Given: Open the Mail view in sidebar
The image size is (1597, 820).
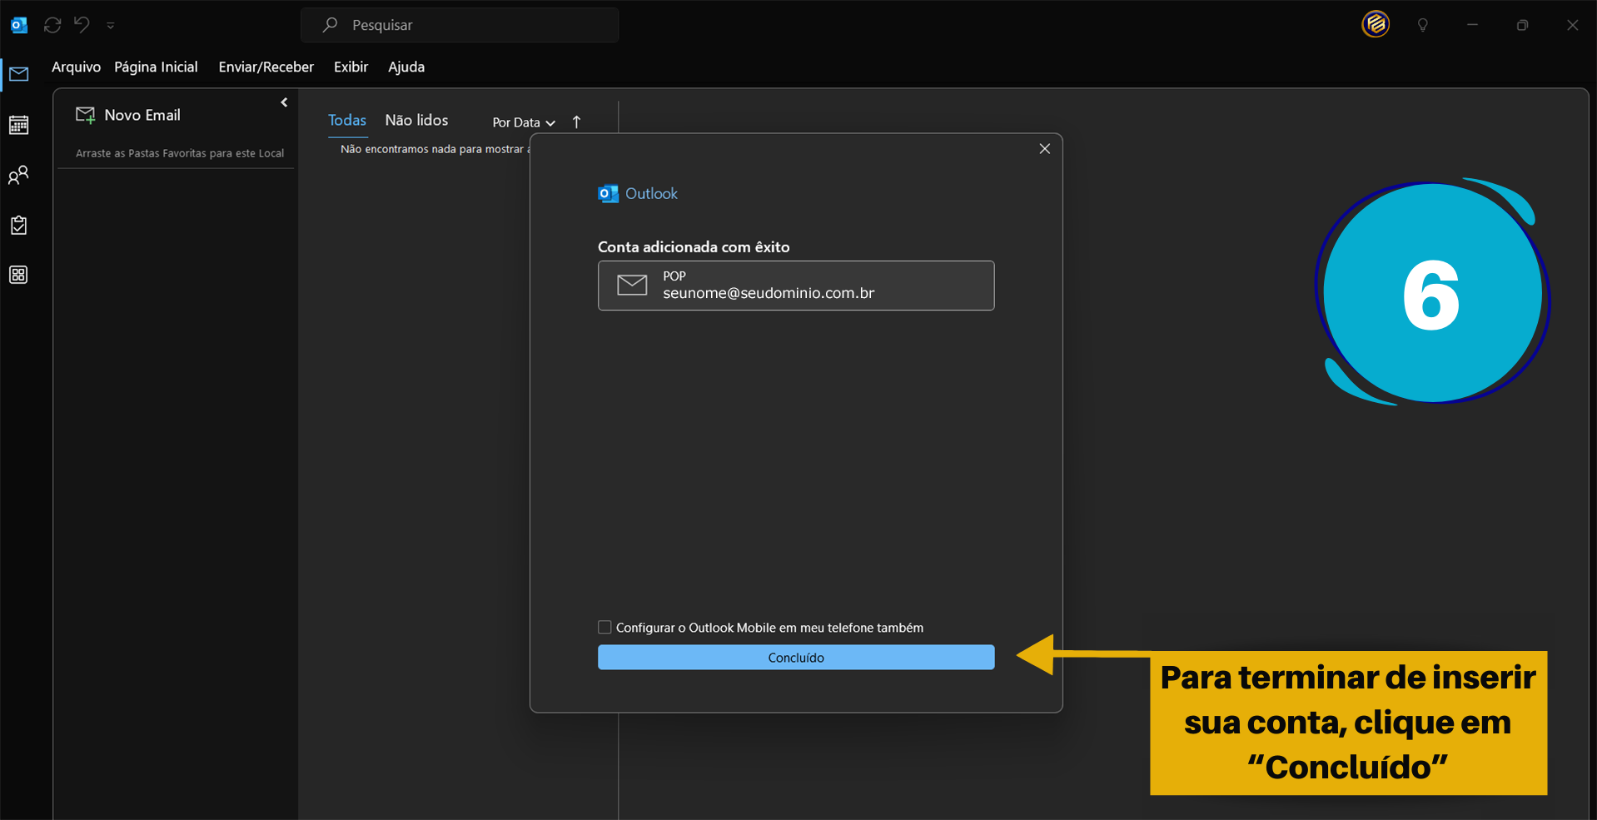Looking at the screenshot, I should (x=18, y=75).
